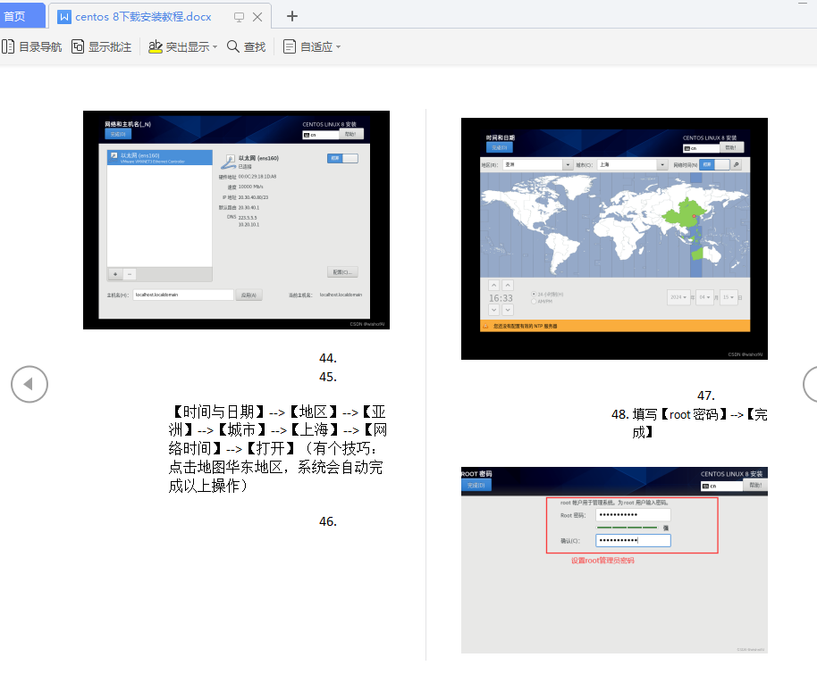Close the centos 8下载安装教程.docx tab

coord(257,17)
